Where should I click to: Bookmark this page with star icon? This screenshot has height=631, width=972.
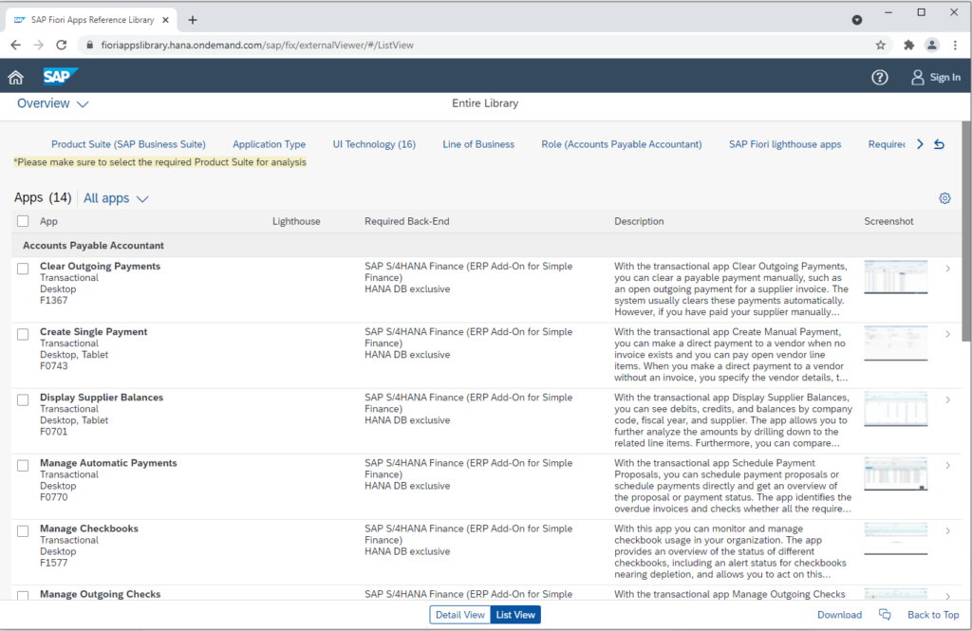click(x=880, y=45)
